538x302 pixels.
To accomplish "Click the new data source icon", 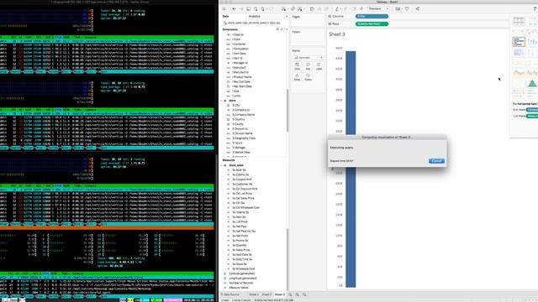I will click(256, 9).
